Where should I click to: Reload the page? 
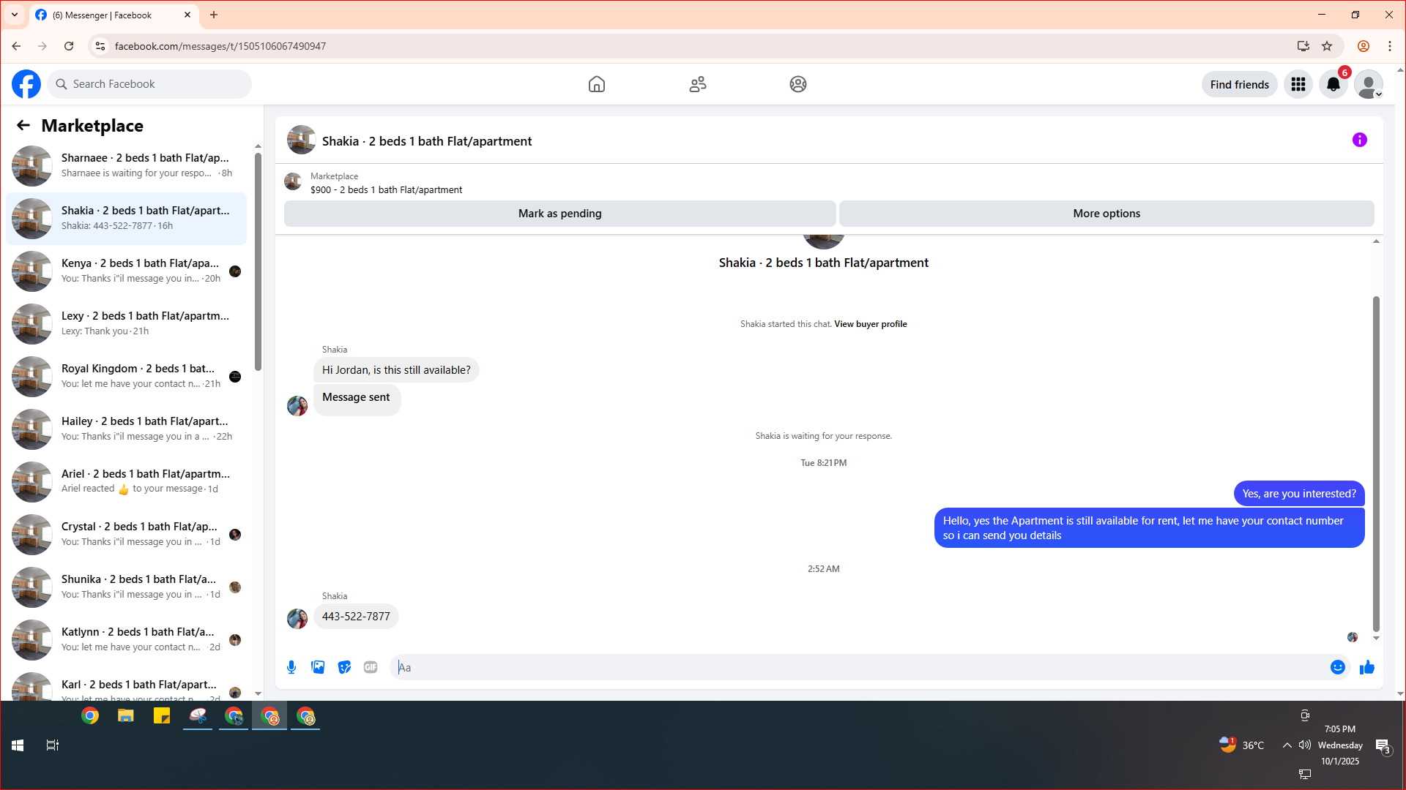[69, 46]
